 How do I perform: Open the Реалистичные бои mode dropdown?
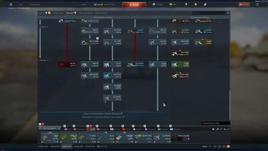[216, 123]
